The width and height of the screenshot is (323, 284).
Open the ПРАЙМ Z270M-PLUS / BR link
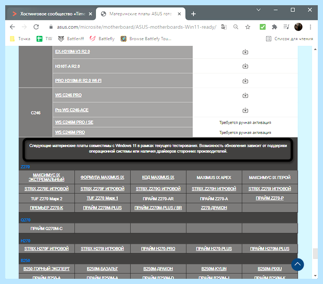pos(158,207)
